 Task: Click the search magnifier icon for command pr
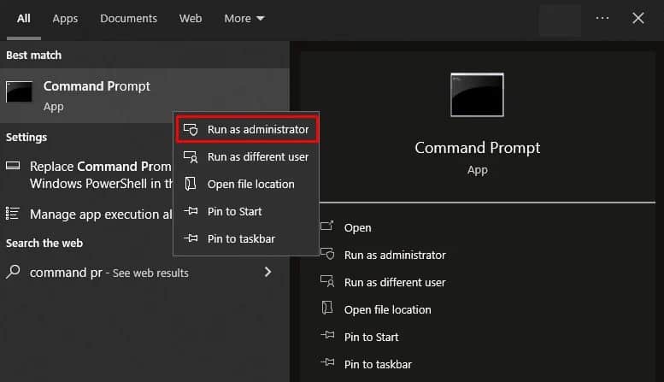[x=13, y=272]
